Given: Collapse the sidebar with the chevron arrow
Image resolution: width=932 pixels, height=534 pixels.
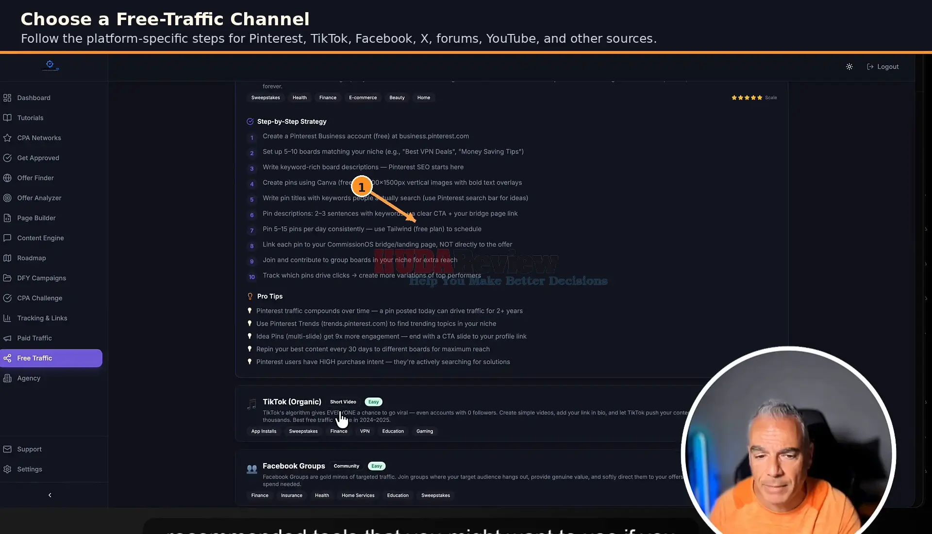Looking at the screenshot, I should click(x=50, y=495).
